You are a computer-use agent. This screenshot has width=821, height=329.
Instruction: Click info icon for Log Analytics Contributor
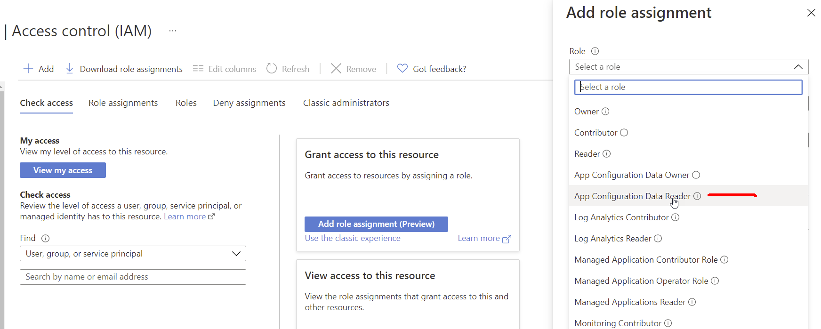(676, 217)
